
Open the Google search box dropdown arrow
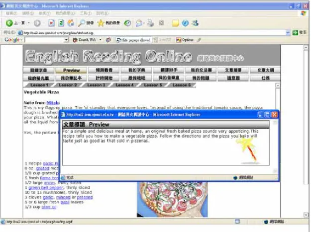tap(66, 40)
